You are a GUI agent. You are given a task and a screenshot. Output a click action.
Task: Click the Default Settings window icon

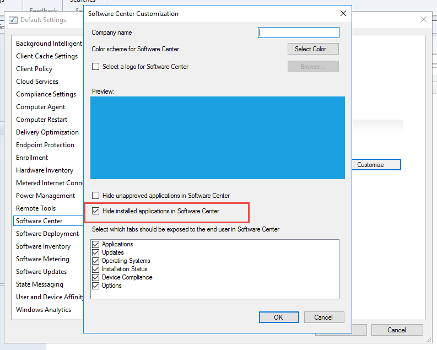click(14, 20)
